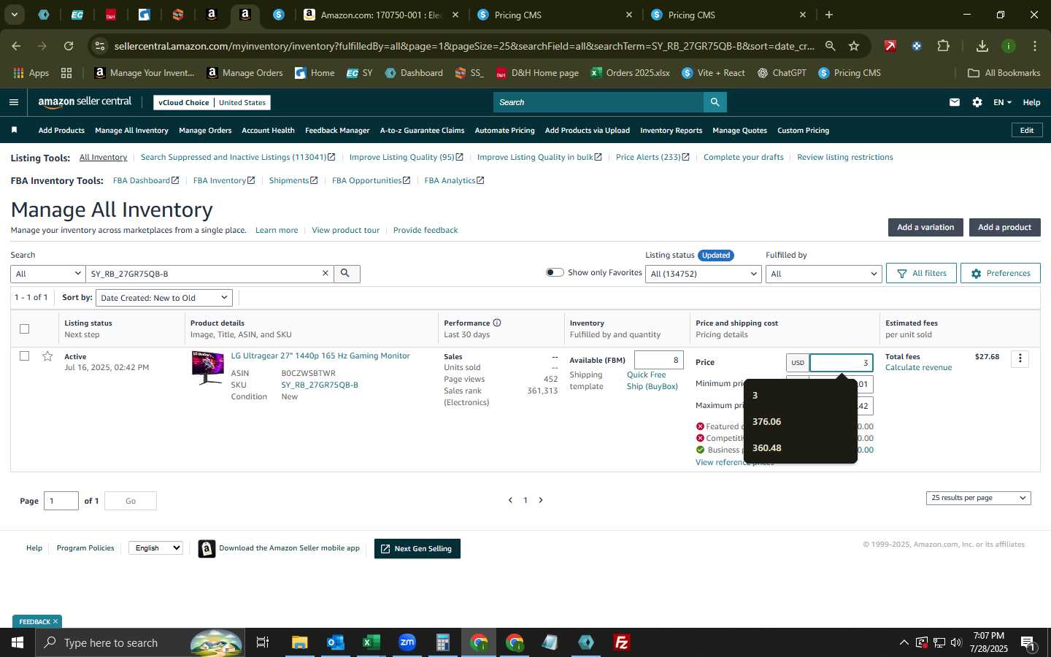
Task: Check the LG Ultragear listing row checkbox
Action: pyautogui.click(x=24, y=356)
